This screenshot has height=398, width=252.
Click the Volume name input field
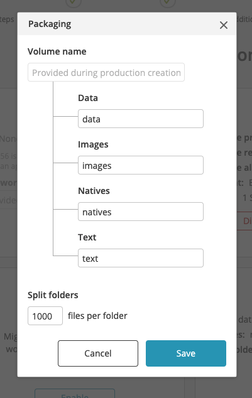tap(106, 72)
